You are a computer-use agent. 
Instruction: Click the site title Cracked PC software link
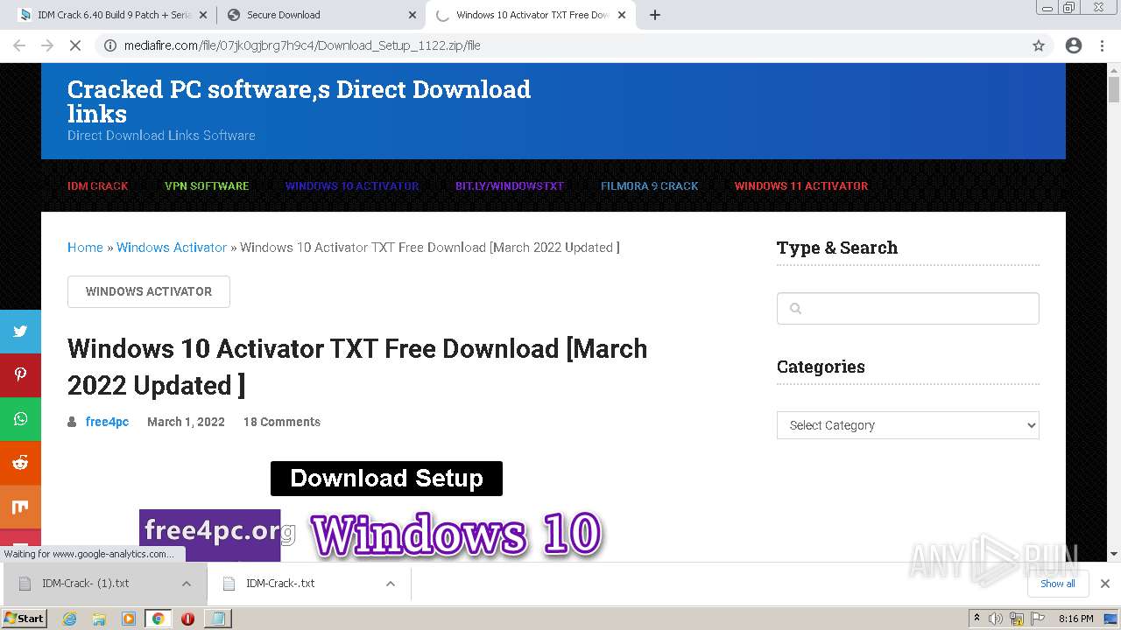(299, 101)
